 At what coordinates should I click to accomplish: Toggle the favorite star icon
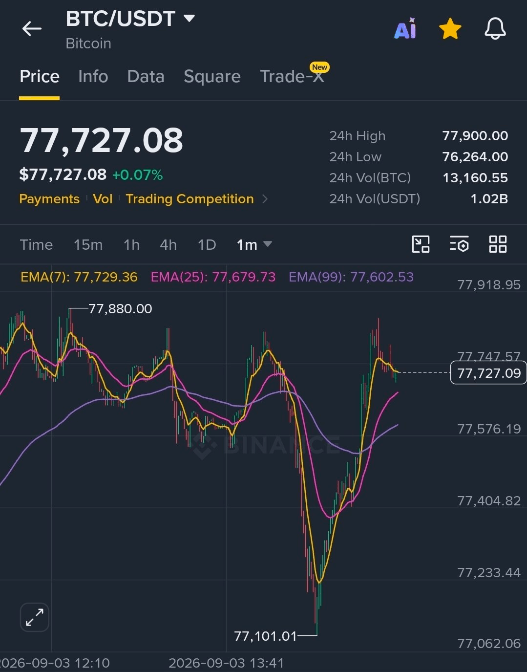(x=450, y=29)
